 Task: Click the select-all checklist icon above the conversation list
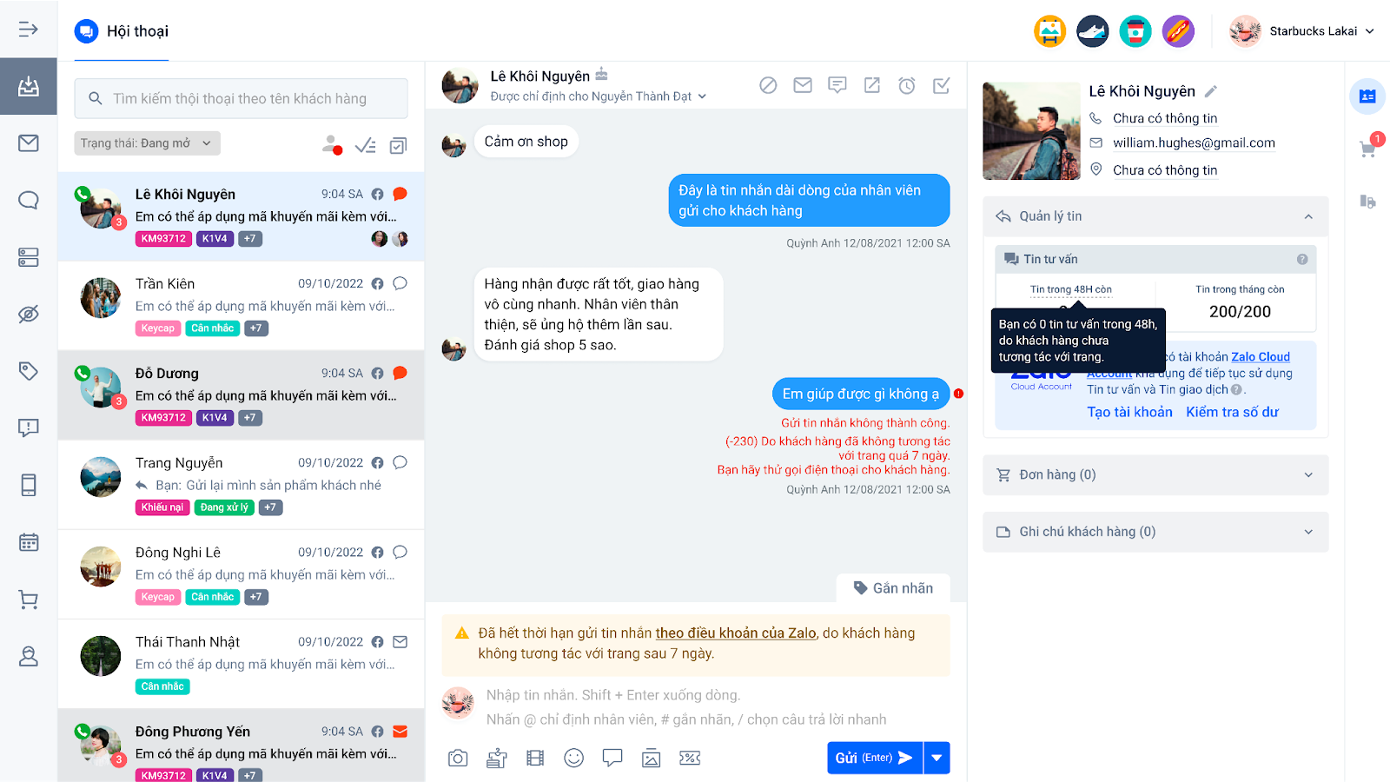click(366, 145)
